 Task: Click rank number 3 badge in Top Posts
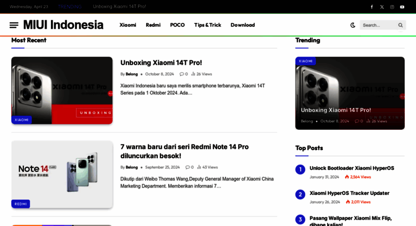(300, 220)
